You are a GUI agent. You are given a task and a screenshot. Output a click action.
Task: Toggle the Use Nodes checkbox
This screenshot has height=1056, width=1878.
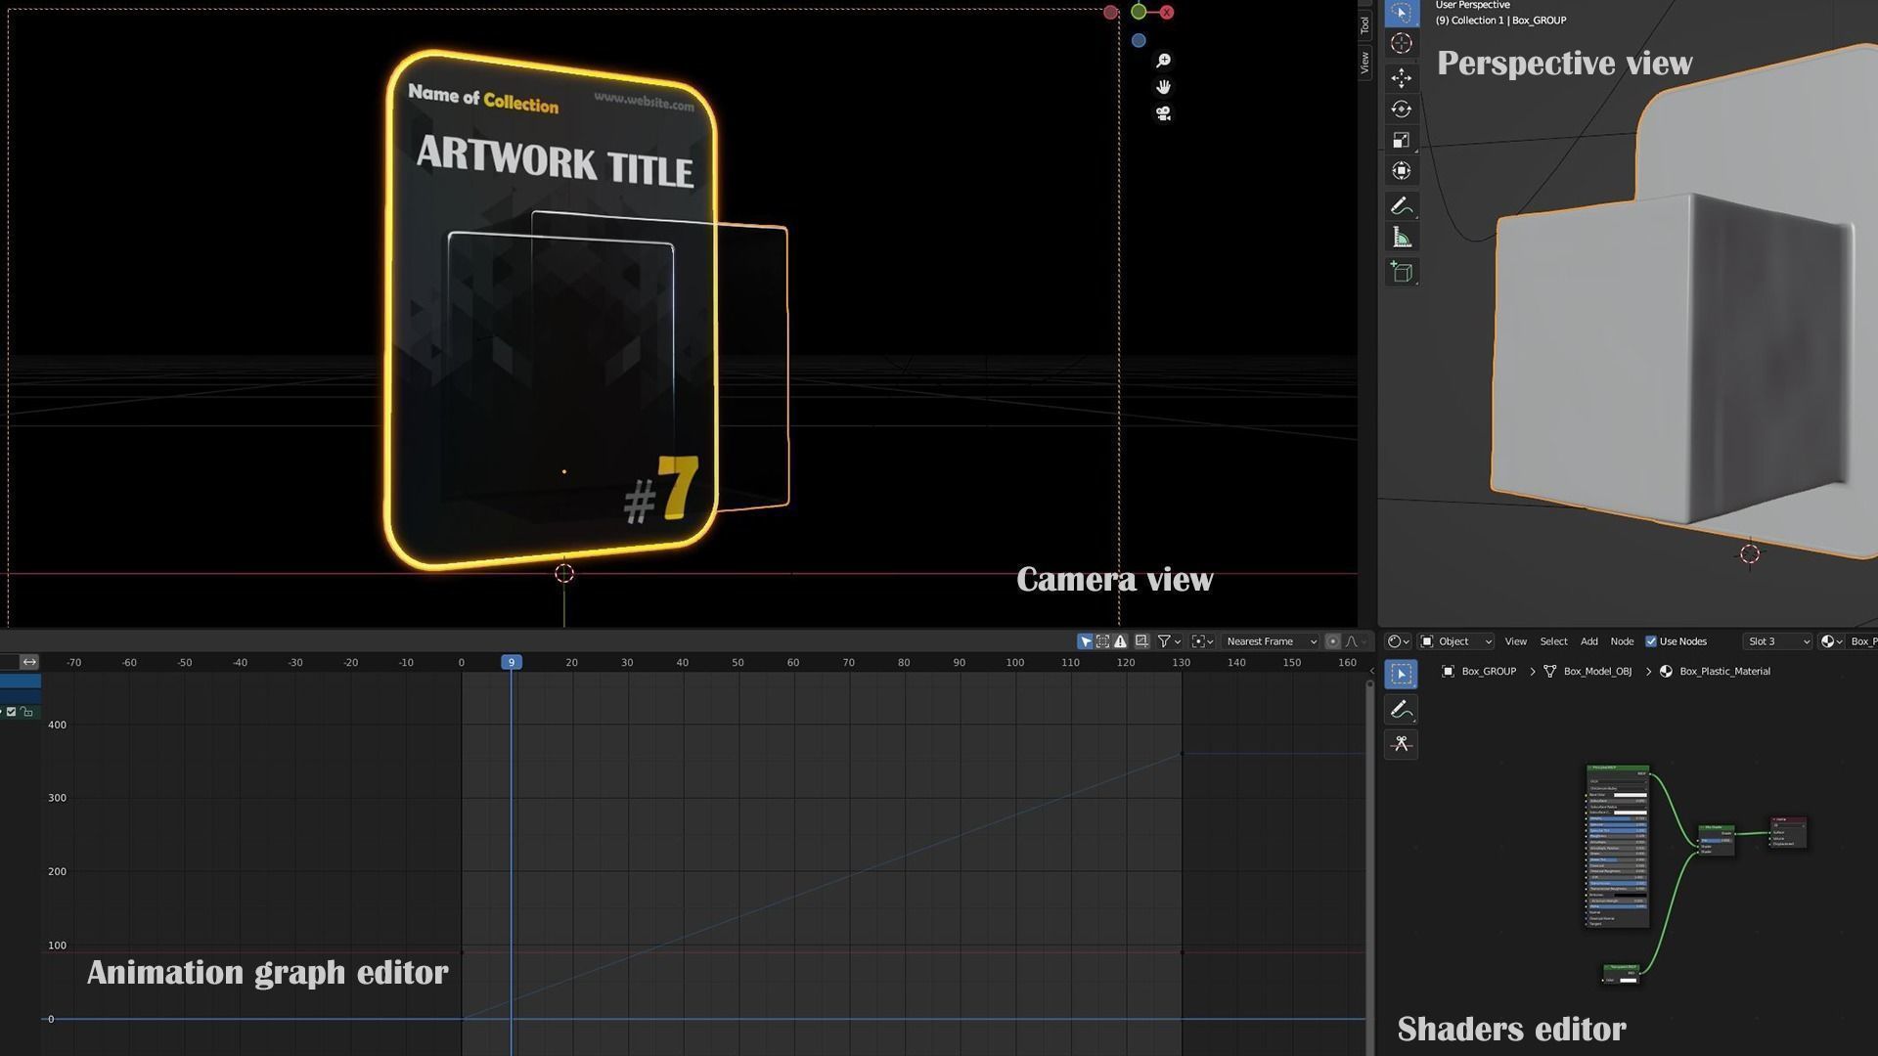click(x=1651, y=641)
